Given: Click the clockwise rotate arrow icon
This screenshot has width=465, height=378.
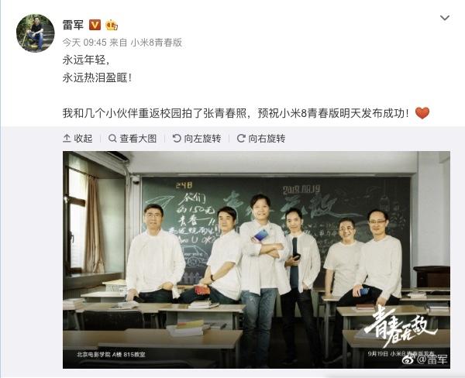Looking at the screenshot, I should coord(241,139).
